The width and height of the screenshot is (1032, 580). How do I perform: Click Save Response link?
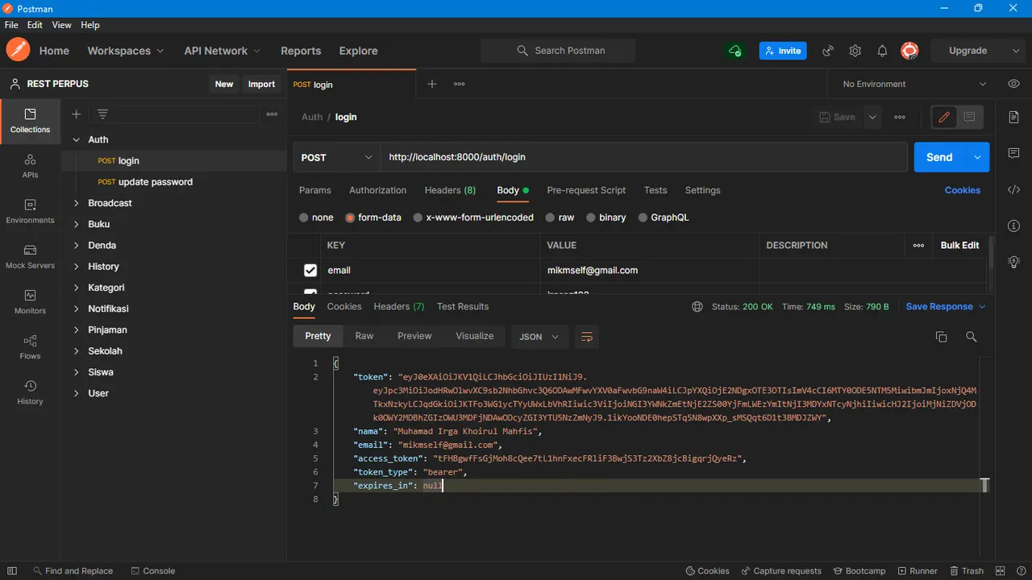click(x=939, y=307)
